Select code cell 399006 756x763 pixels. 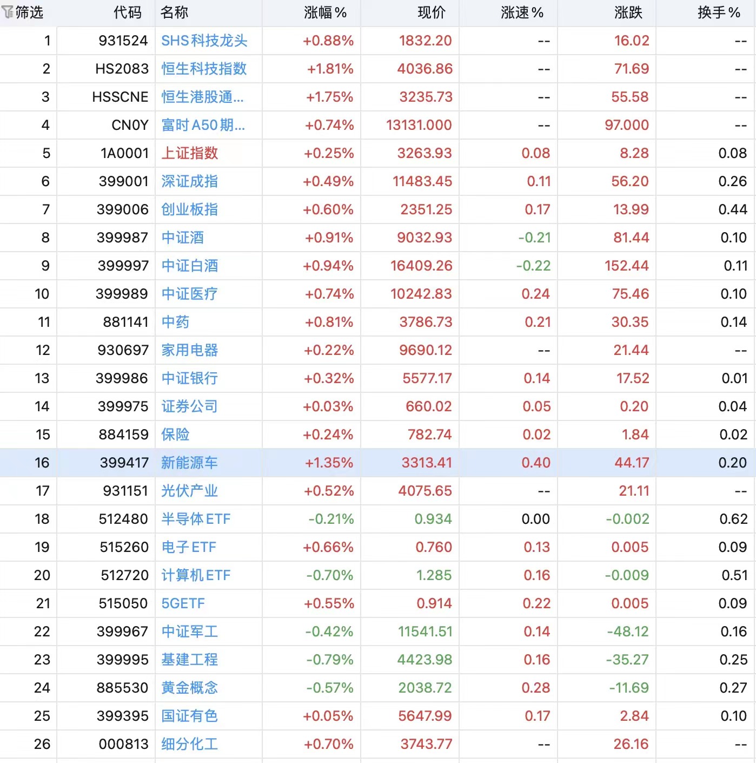tap(122, 209)
